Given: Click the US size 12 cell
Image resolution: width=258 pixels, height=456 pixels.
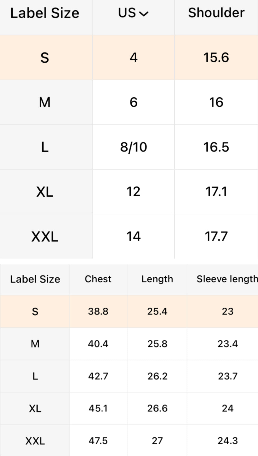Looking at the screenshot, I should pos(133,192).
